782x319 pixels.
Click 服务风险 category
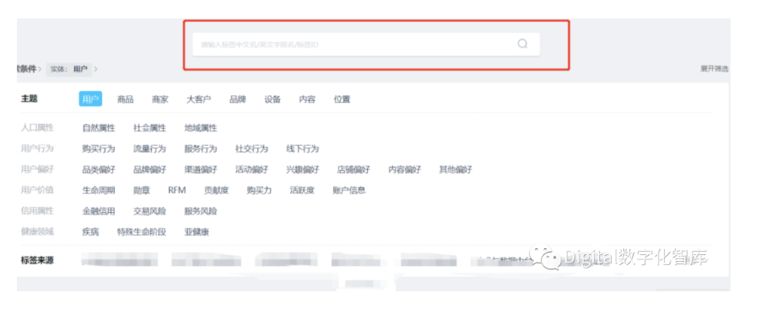pos(201,211)
